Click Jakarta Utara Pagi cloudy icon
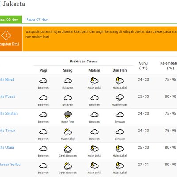Screen dimensions: 177x177 (43, 149)
